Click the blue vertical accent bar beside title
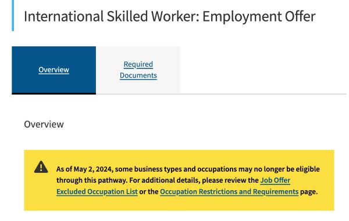 coord(13,16)
